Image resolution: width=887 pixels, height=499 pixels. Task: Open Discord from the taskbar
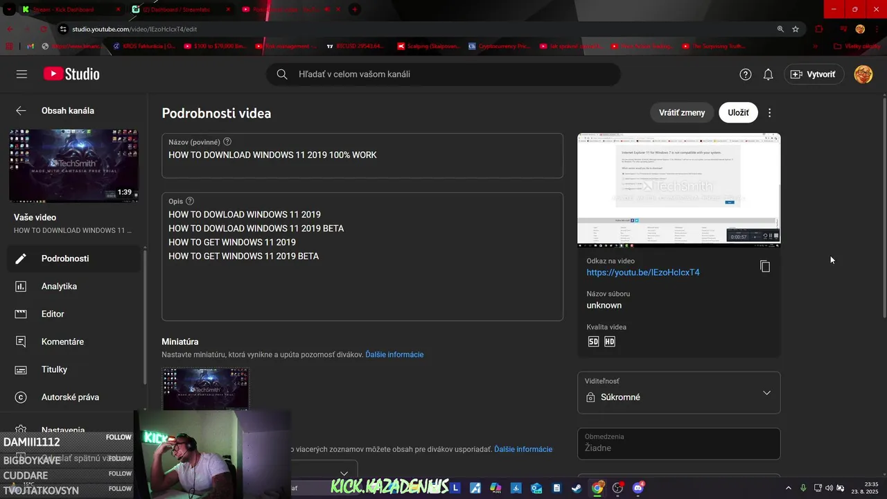click(x=638, y=488)
